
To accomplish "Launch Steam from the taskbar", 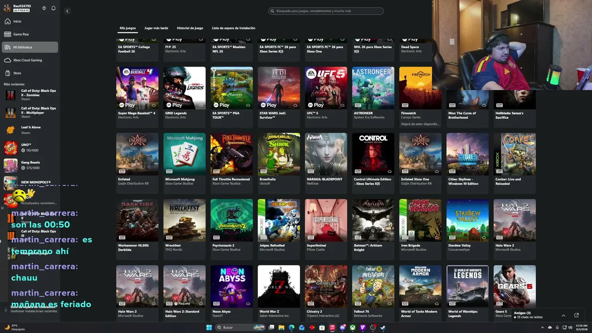I will (x=382, y=327).
